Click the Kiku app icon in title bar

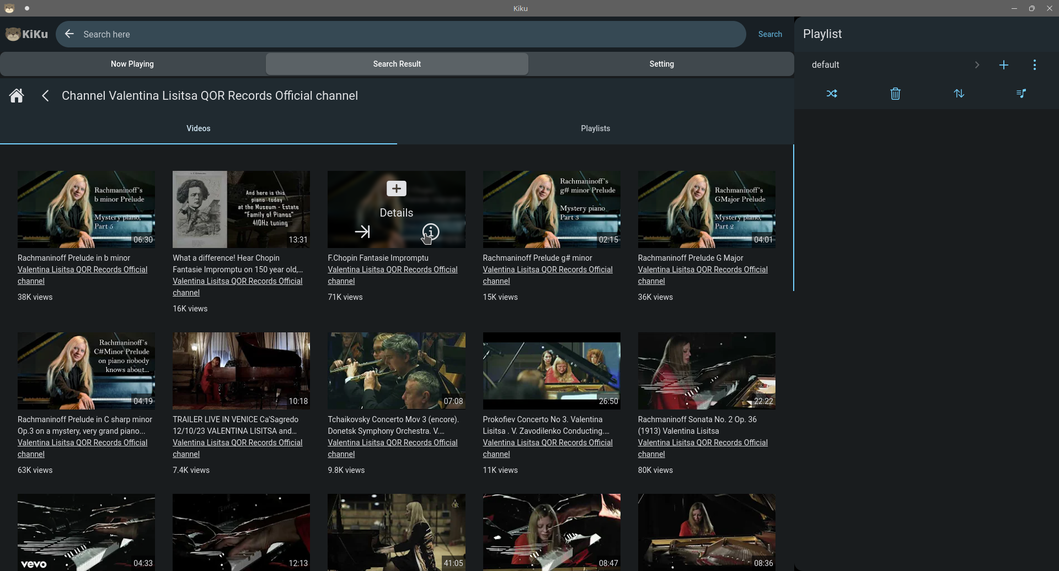9,8
